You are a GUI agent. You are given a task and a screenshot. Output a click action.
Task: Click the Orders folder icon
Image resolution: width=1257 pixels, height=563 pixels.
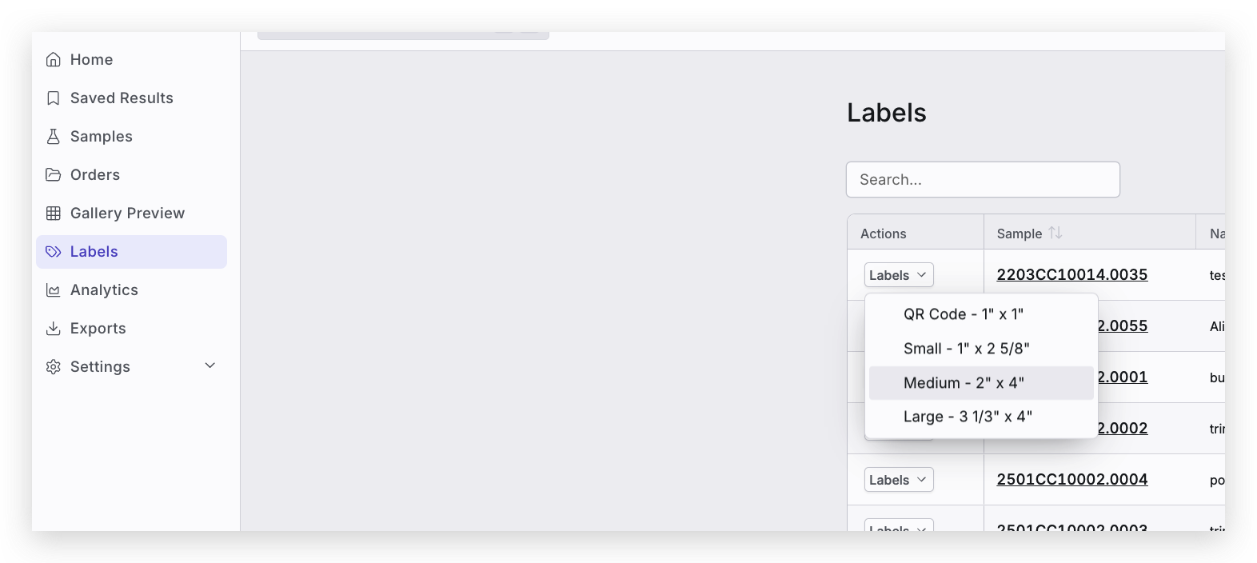[54, 175]
